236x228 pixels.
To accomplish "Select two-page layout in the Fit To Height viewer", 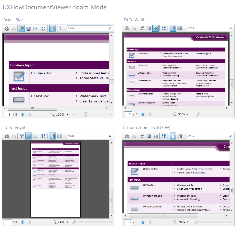I will point(59,136).
